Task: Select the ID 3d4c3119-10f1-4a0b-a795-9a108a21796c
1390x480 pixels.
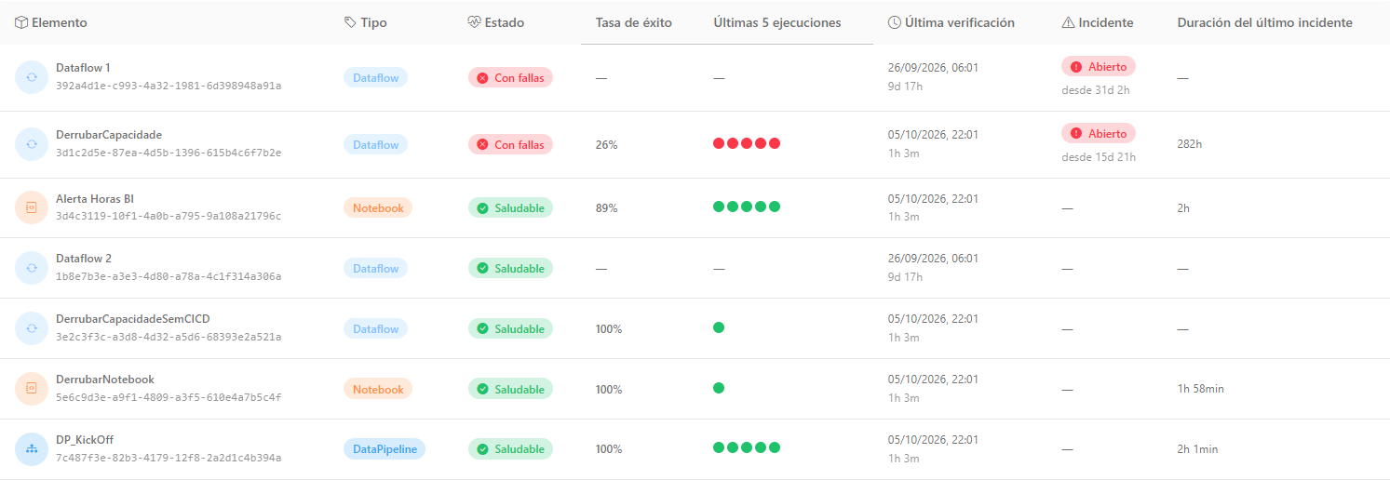Action: click(x=169, y=216)
